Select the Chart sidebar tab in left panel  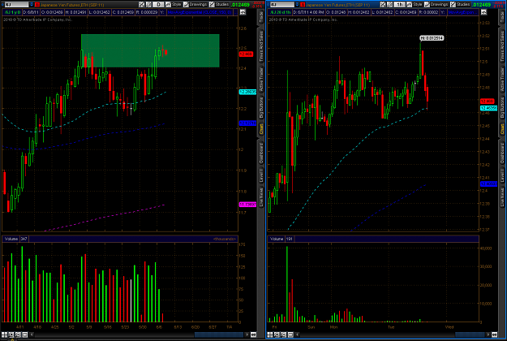[x=261, y=129]
